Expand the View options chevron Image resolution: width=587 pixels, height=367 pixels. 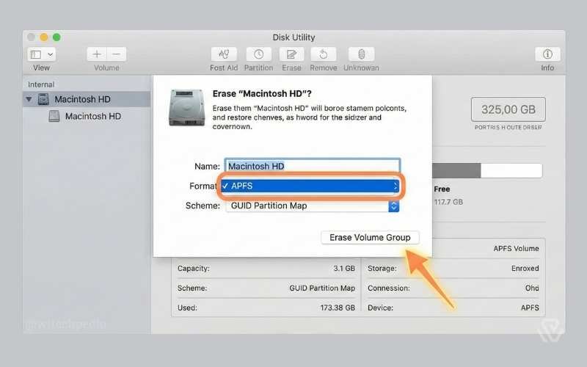(x=50, y=54)
